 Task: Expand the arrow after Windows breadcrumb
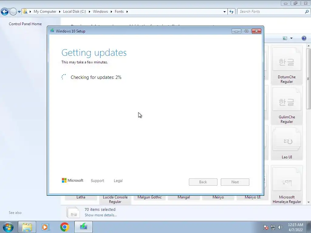click(111, 12)
